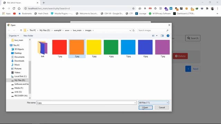Open 3D Objects in navigation pane

click(19, 49)
